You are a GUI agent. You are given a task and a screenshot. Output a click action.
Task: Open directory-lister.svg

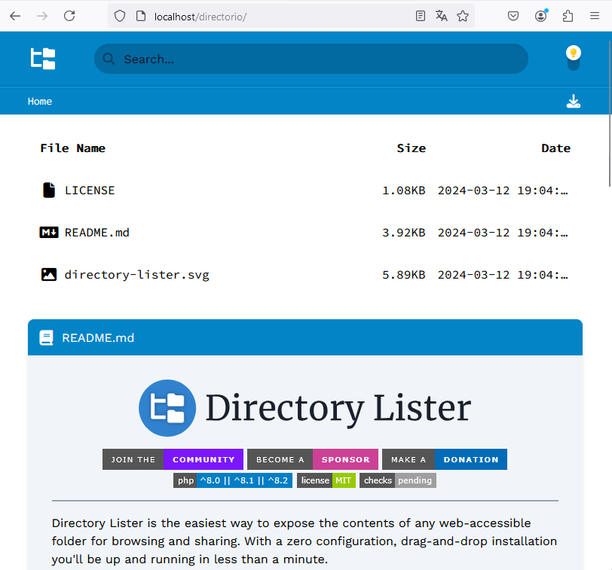click(x=137, y=275)
